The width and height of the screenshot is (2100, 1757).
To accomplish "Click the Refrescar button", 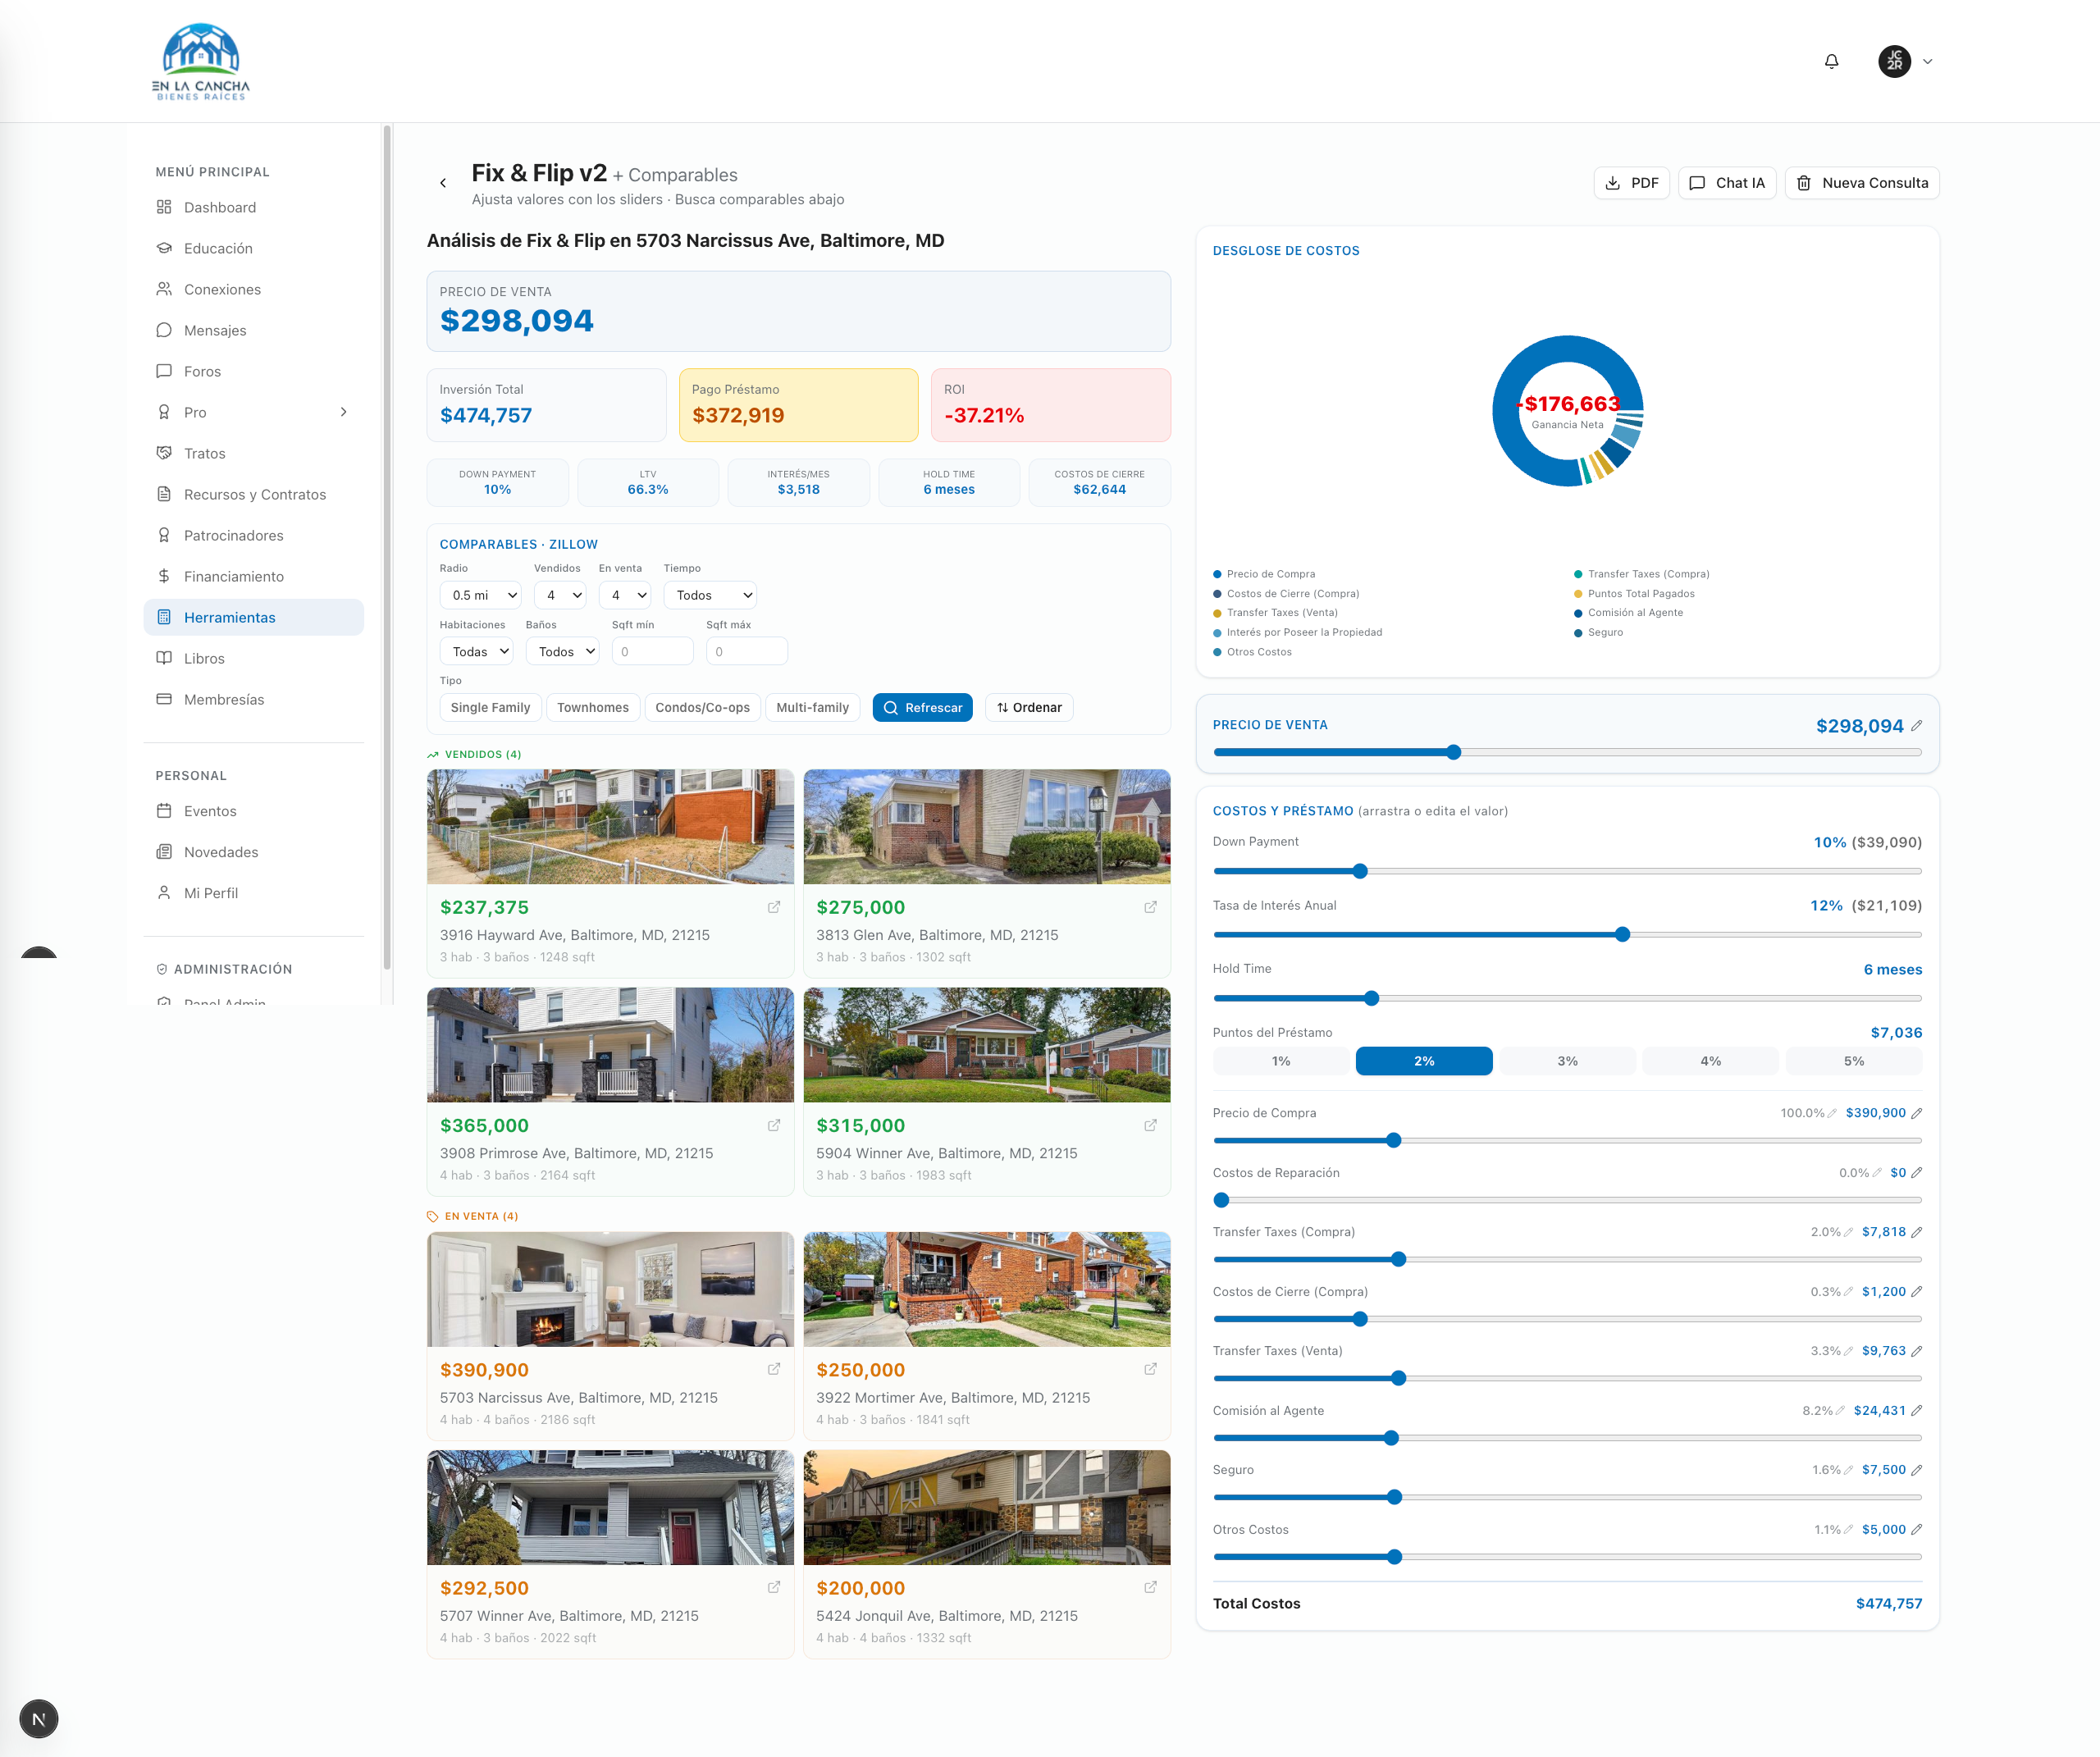I will click(922, 707).
